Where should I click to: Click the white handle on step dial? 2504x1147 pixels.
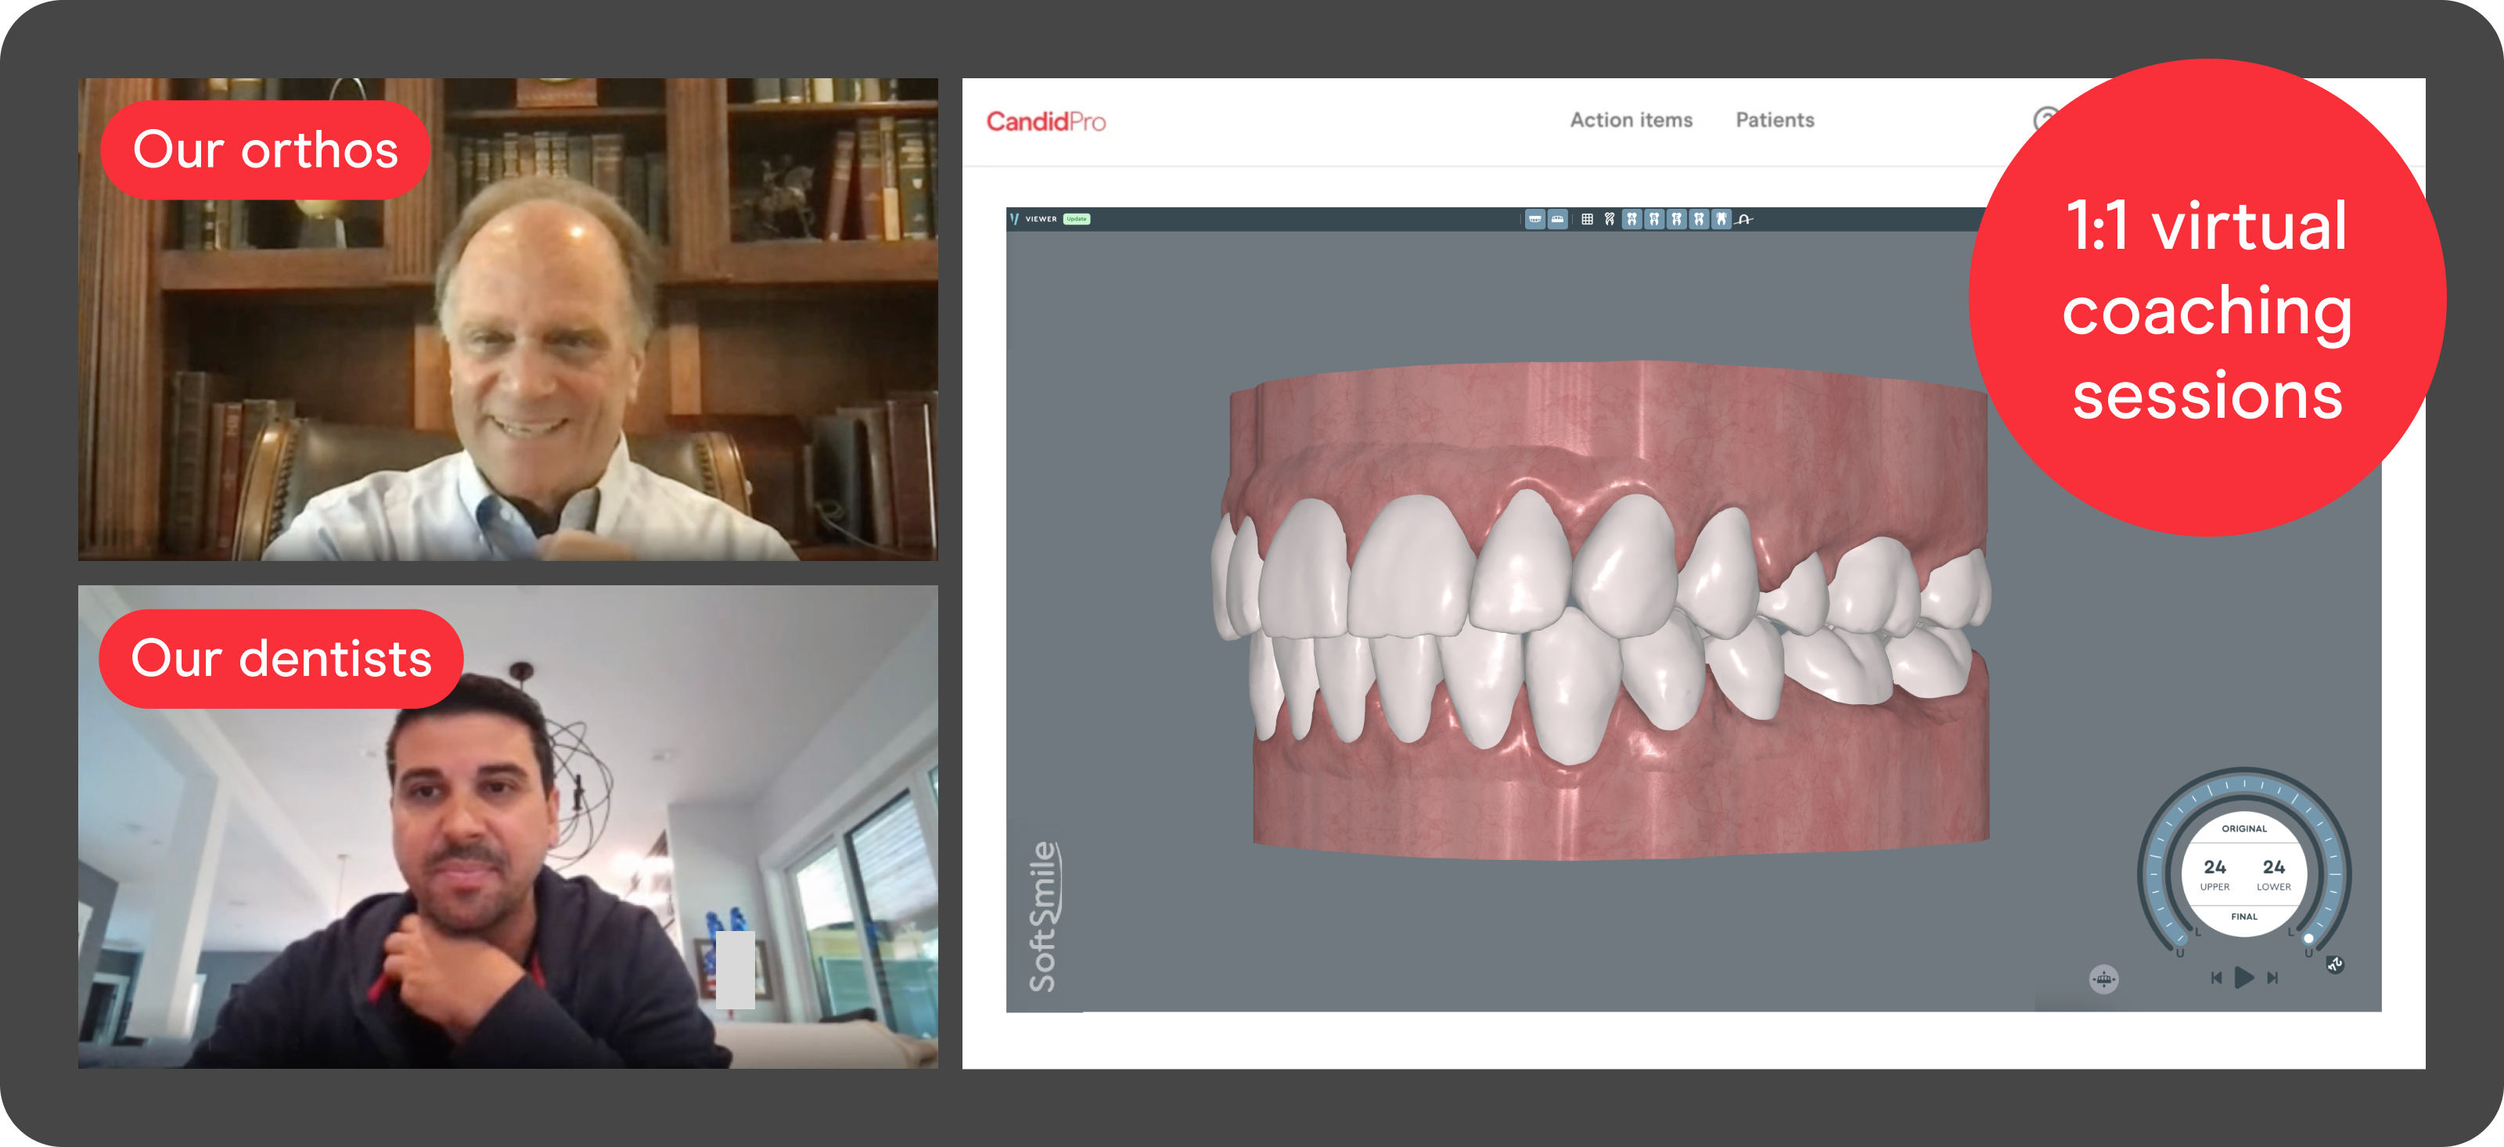tap(2308, 939)
